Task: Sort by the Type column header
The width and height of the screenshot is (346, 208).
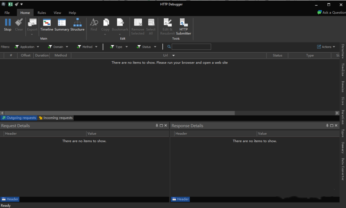Action: (x=310, y=55)
